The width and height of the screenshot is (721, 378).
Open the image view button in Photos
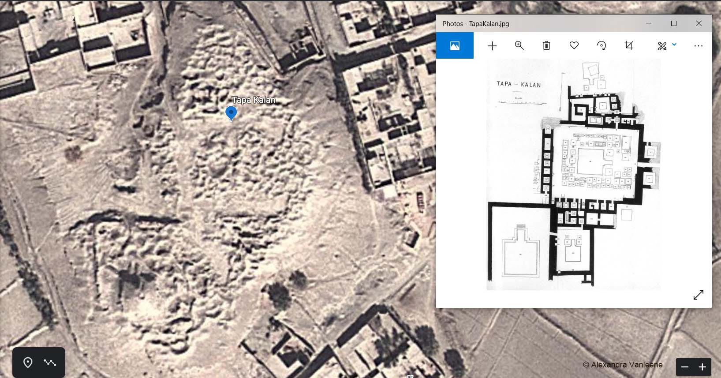point(455,45)
